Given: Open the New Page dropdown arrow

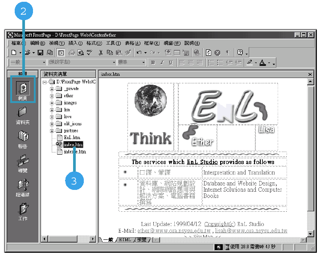Looking at the screenshot, I should click(x=20, y=53).
